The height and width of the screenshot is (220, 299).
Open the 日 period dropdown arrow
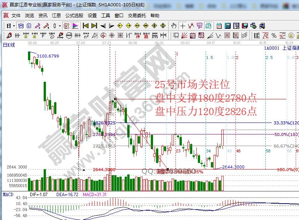coord(14,26)
